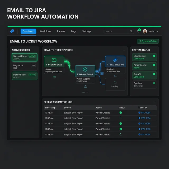Image resolution: width=169 pixels, height=169 pixels.
Task: Open the pipeline panel more options menu
Action: point(124,50)
